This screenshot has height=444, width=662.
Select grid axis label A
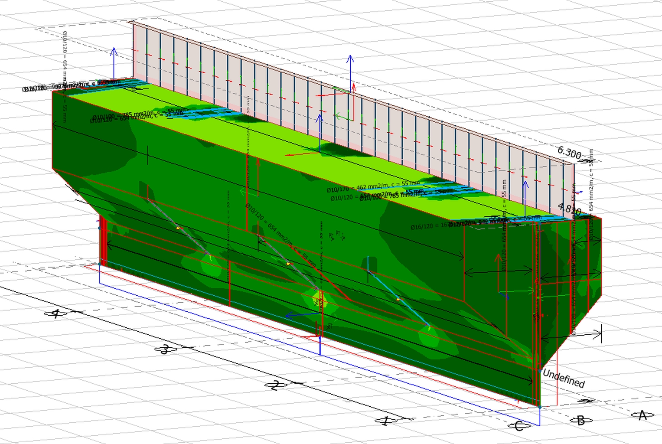tap(642, 415)
